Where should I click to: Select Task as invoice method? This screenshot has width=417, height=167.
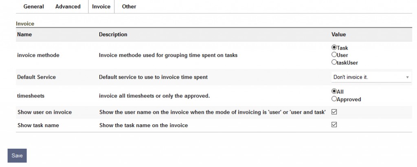[334, 48]
